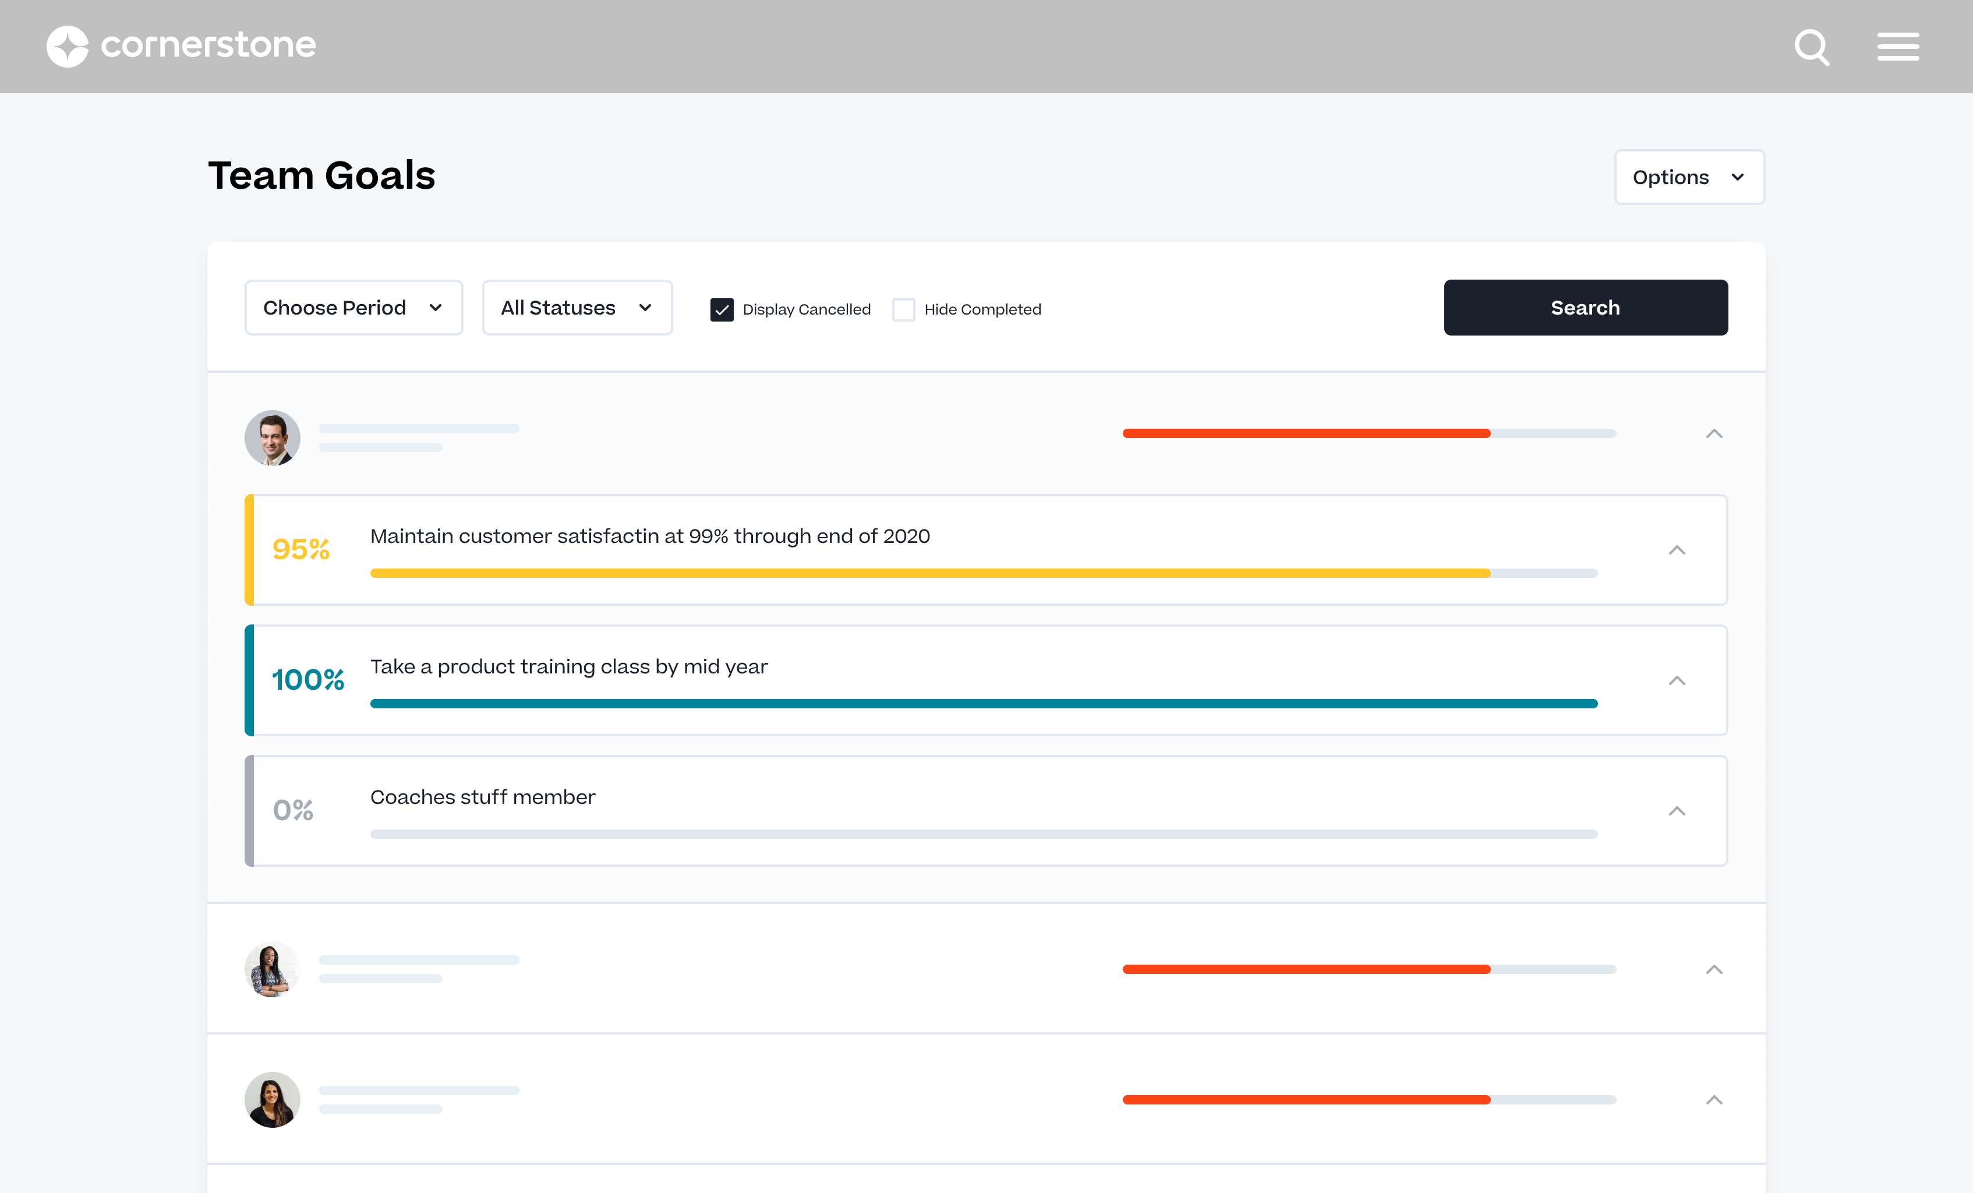
Task: Click the 100% completion indicator
Action: (309, 679)
